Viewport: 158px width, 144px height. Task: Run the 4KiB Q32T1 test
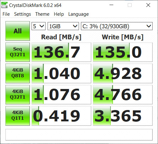click(x=18, y=95)
